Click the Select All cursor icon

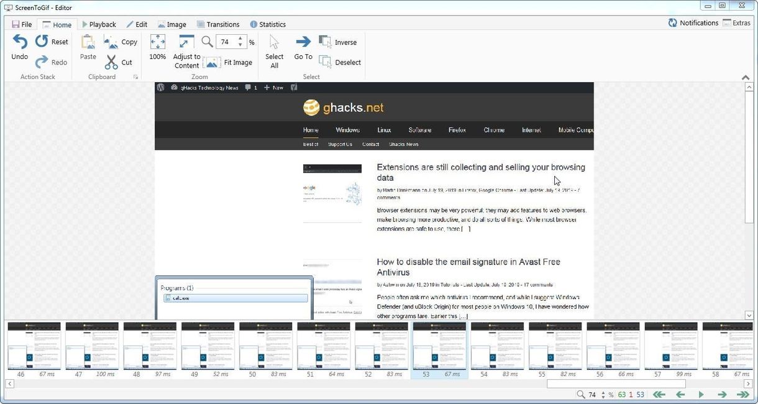point(274,42)
